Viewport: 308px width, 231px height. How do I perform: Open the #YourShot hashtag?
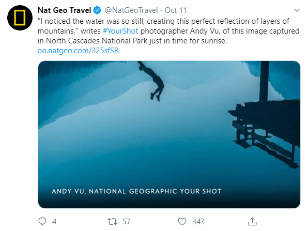[120, 31]
